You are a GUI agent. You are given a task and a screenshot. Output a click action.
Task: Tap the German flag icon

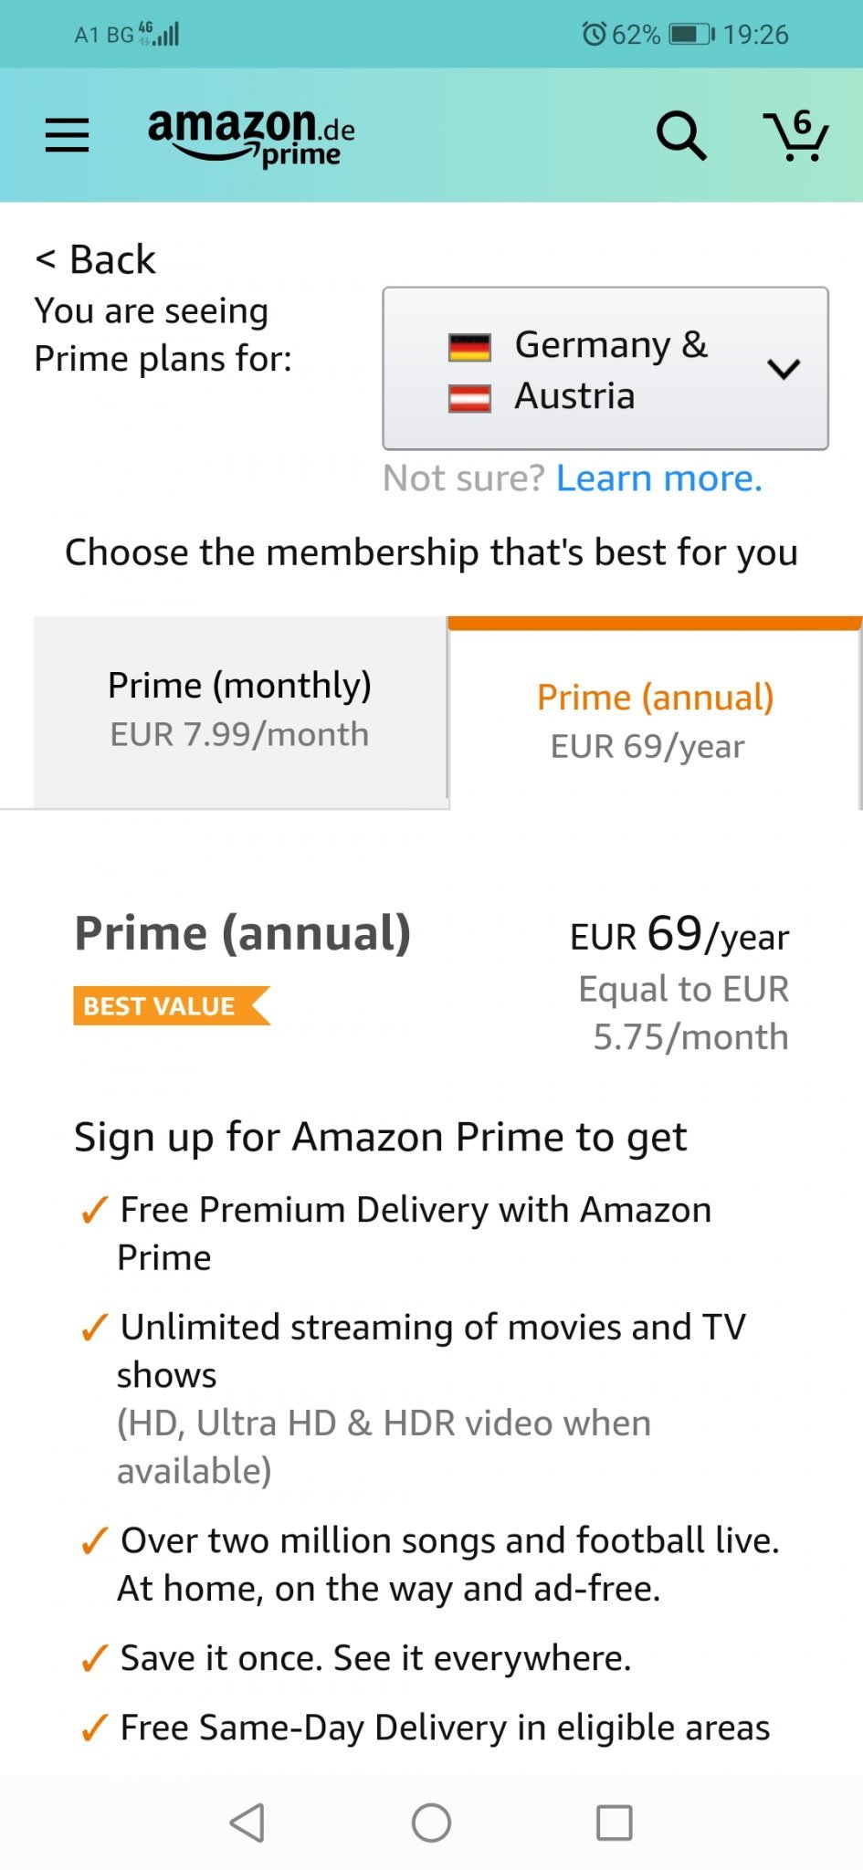469,347
